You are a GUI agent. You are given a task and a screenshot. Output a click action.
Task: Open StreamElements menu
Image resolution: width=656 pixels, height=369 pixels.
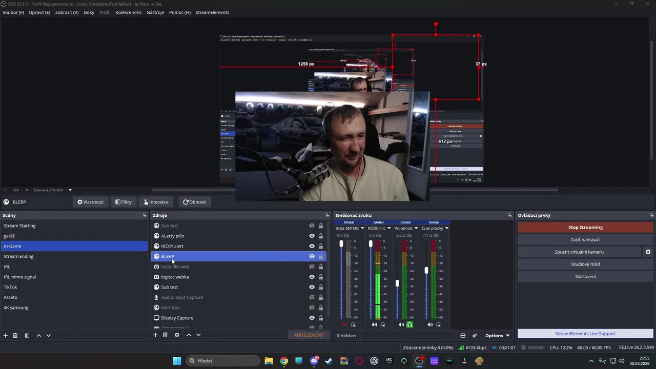[x=212, y=12]
